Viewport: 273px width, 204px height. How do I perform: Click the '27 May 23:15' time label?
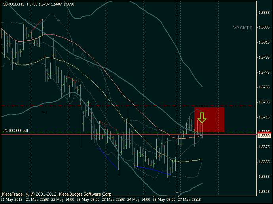pos(189,200)
